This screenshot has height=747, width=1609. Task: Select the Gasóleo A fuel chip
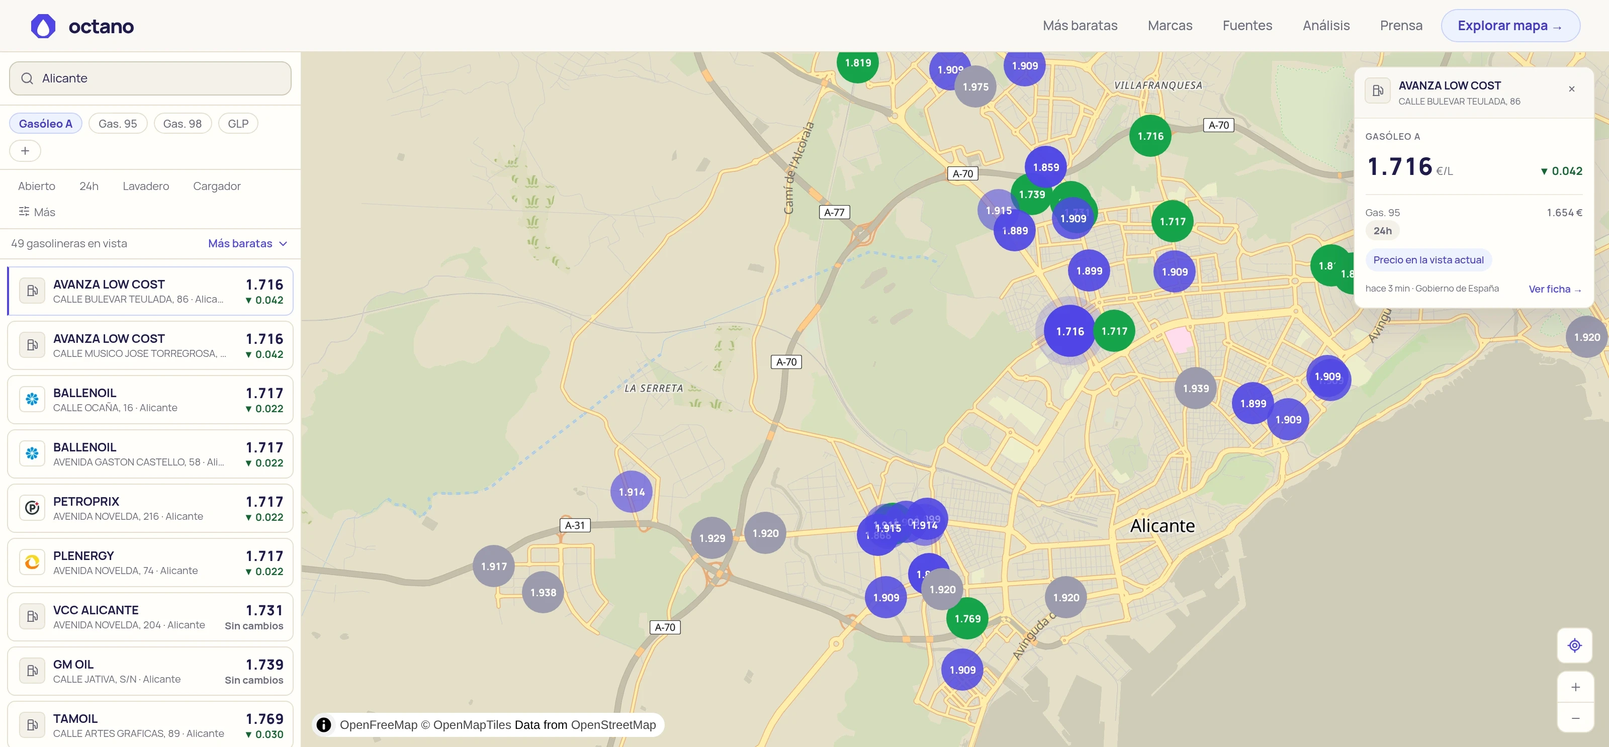(46, 123)
